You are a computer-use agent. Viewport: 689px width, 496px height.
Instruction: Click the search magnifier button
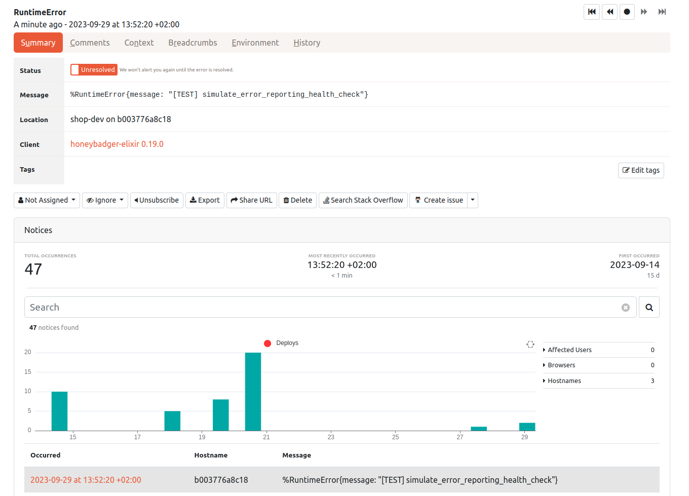(x=649, y=307)
